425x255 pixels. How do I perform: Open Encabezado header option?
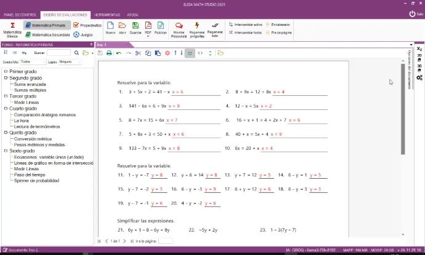(x=278, y=25)
